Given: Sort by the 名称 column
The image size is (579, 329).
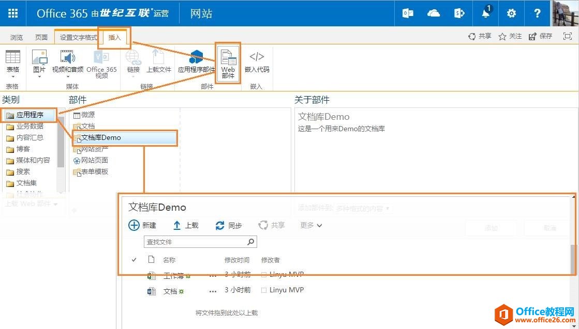Looking at the screenshot, I should point(169,260).
